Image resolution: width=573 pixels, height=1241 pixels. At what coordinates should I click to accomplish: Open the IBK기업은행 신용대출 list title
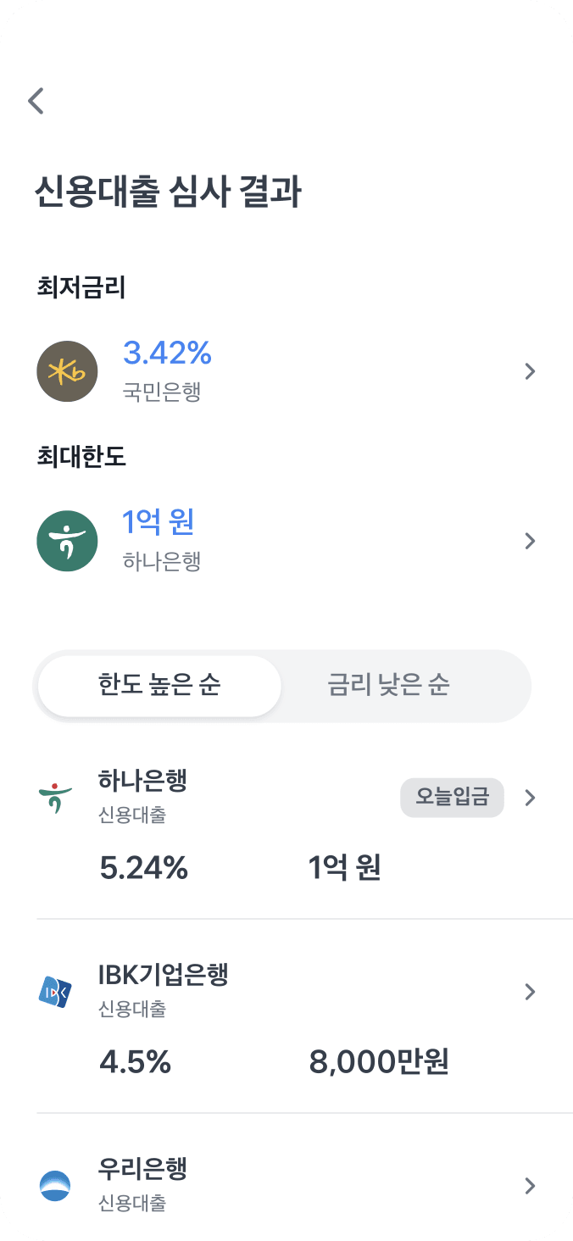tap(163, 975)
